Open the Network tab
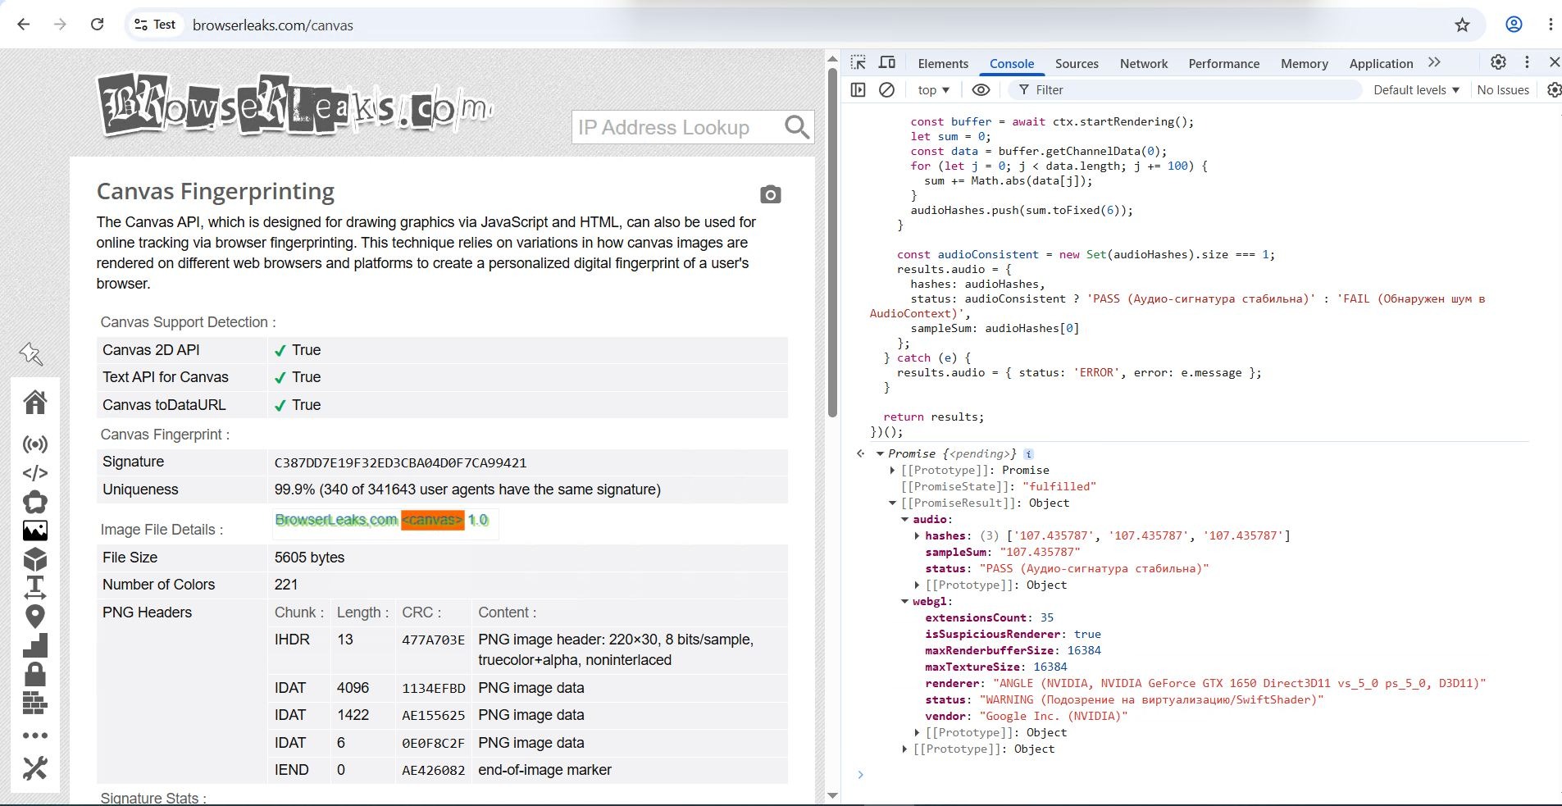This screenshot has height=806, width=1562. pos(1144,64)
